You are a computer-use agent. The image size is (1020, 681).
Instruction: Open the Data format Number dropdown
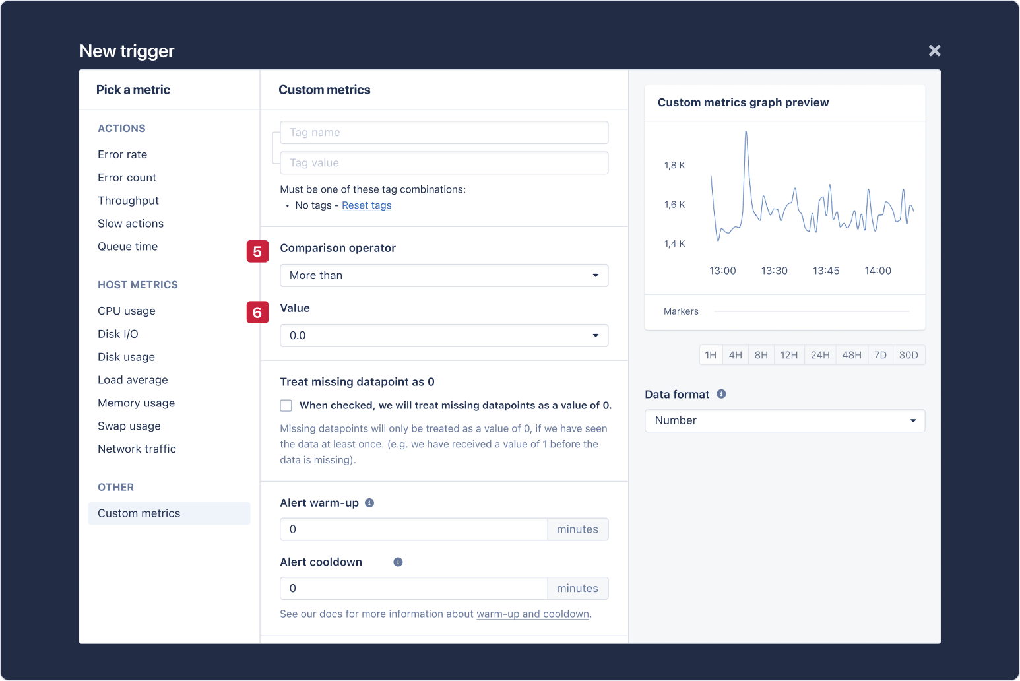pos(785,420)
